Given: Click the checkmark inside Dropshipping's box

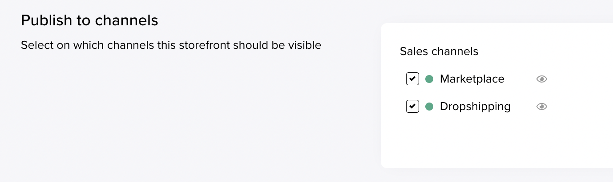Looking at the screenshot, I should pos(412,107).
